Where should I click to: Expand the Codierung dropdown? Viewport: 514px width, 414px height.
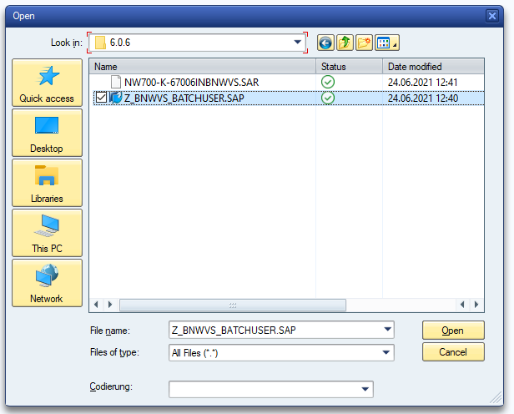coord(365,389)
